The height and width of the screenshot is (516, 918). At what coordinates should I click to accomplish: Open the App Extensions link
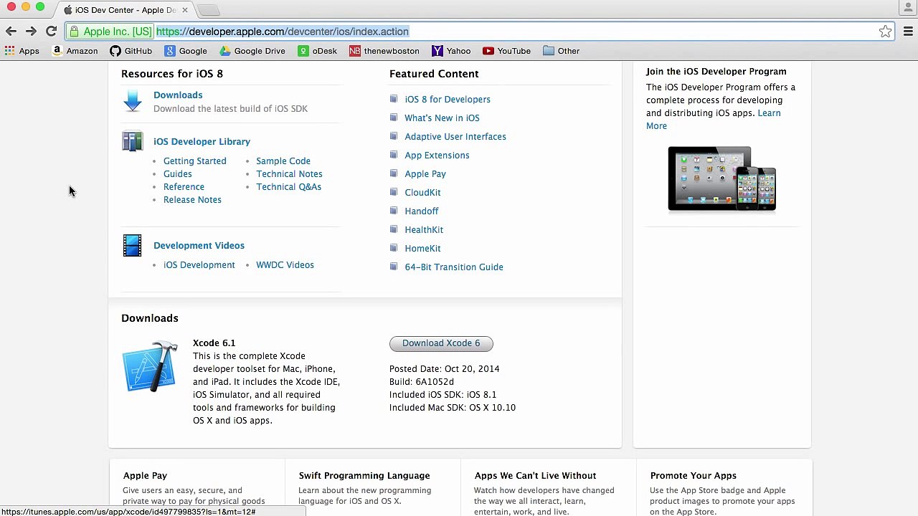(437, 156)
